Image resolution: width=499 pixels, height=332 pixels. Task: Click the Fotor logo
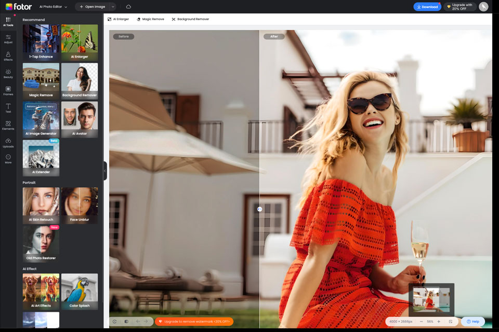(19, 7)
